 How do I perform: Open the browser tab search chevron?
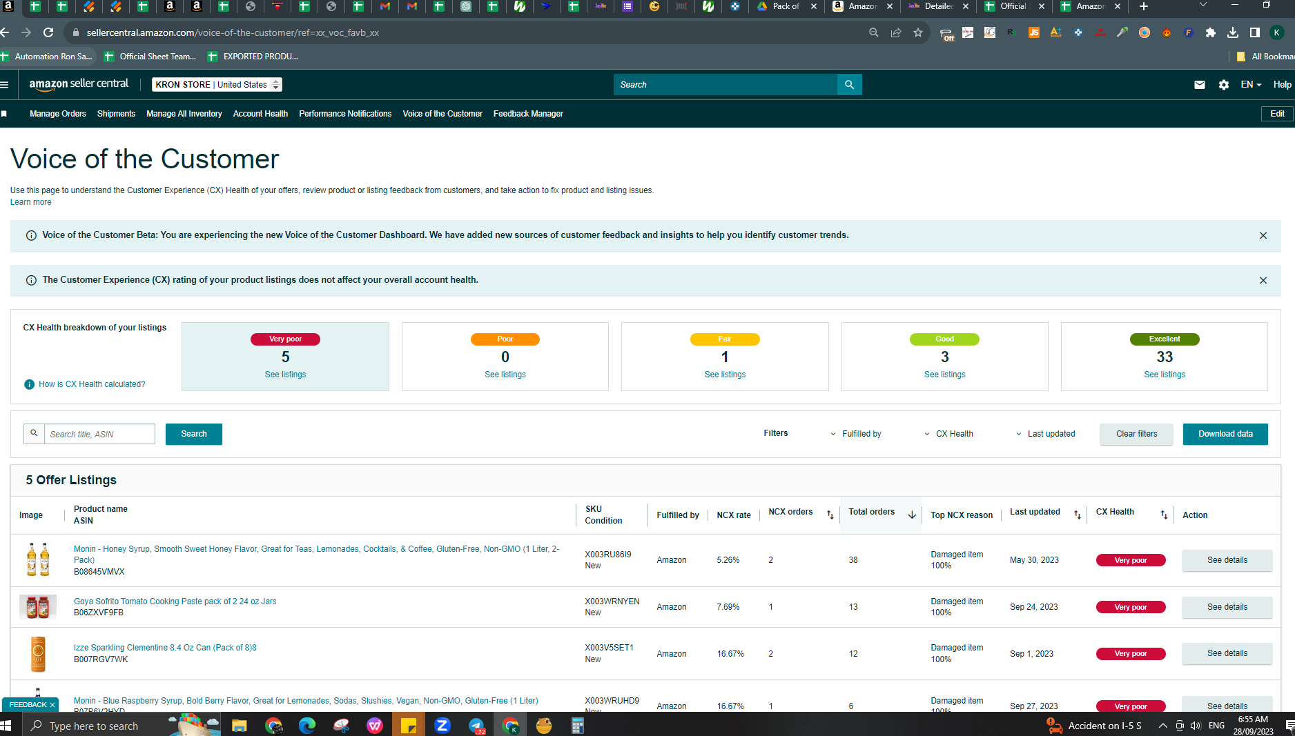click(1203, 6)
